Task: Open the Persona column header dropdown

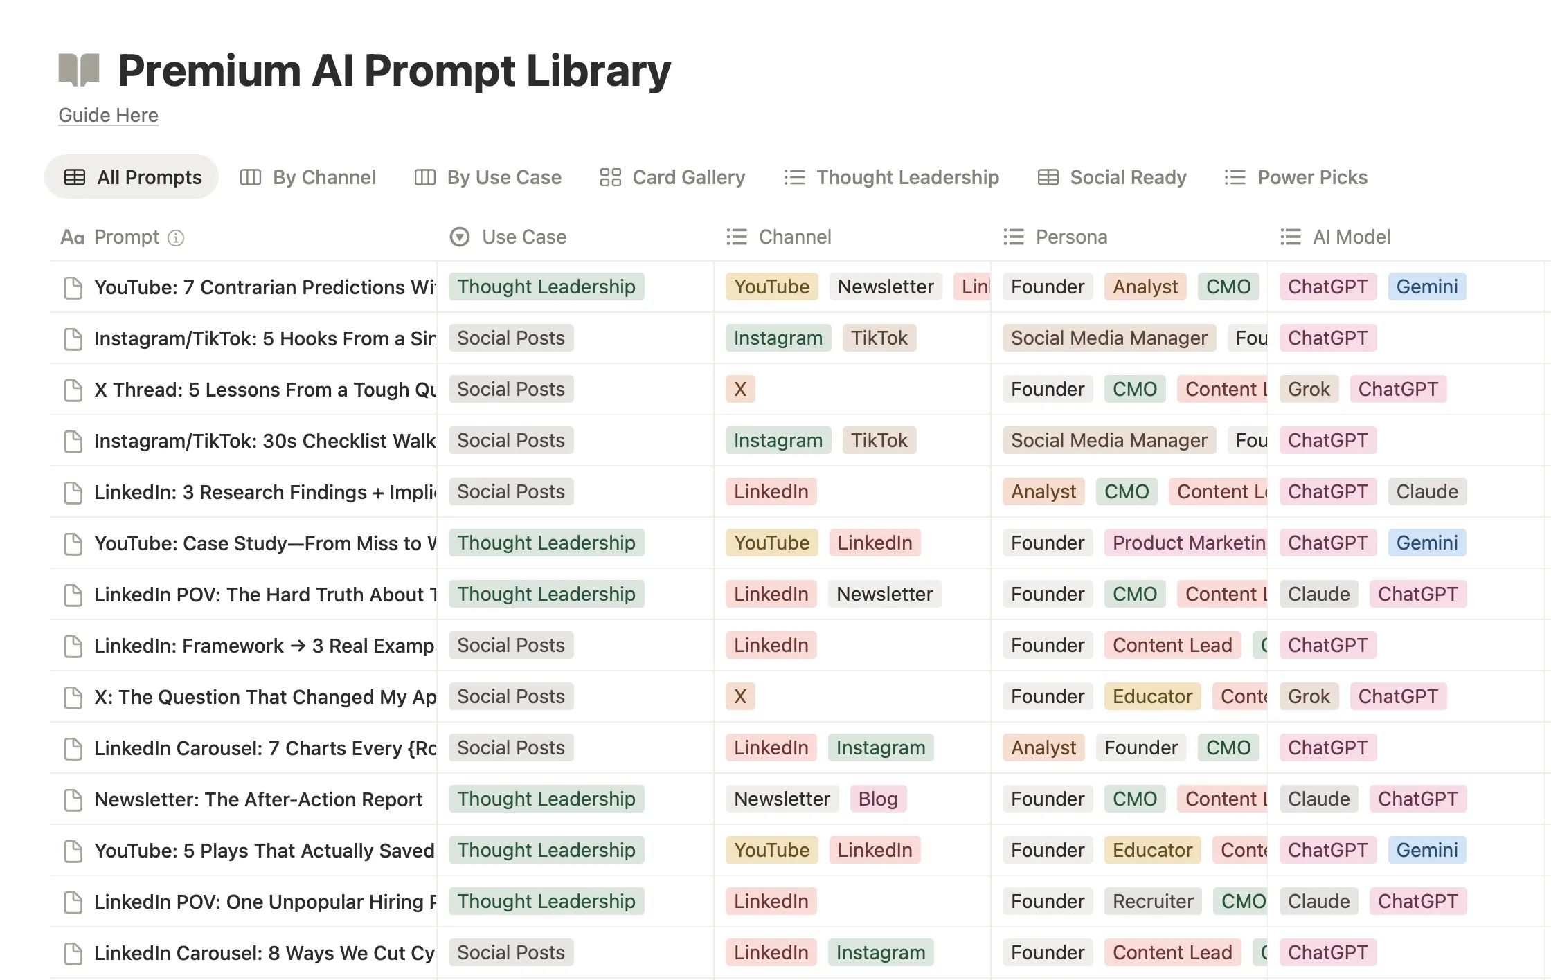Action: (1070, 237)
